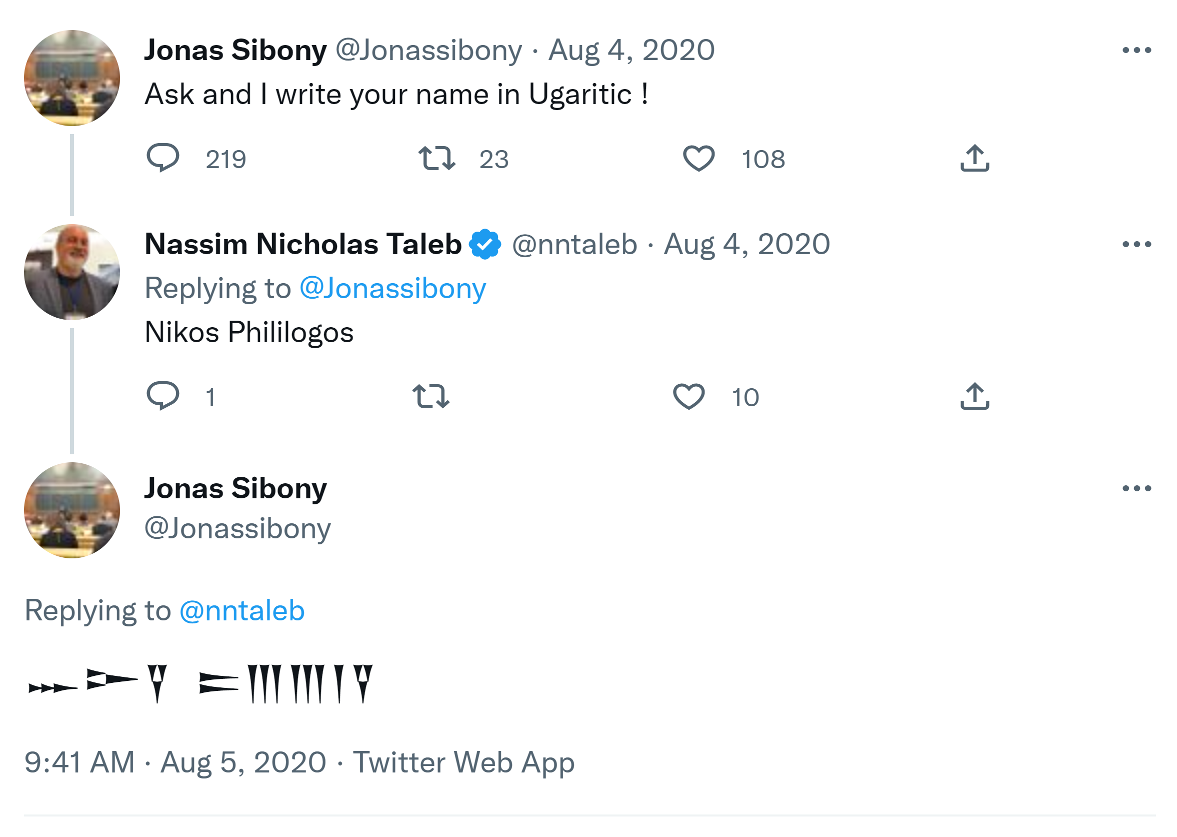This screenshot has width=1177, height=837.
Task: Open more options on the Ugaritic reply
Action: pos(1136,488)
